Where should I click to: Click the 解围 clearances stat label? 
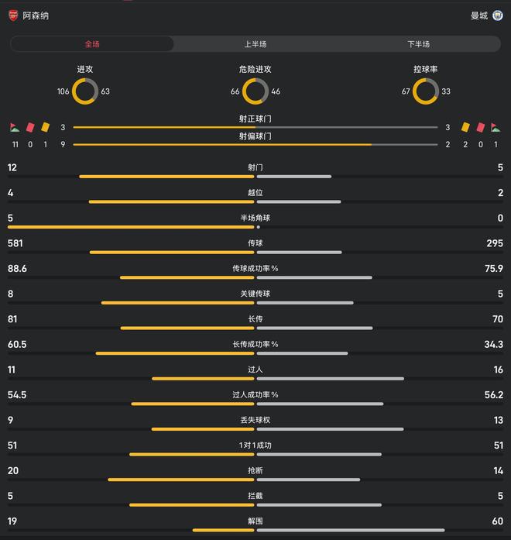256,521
